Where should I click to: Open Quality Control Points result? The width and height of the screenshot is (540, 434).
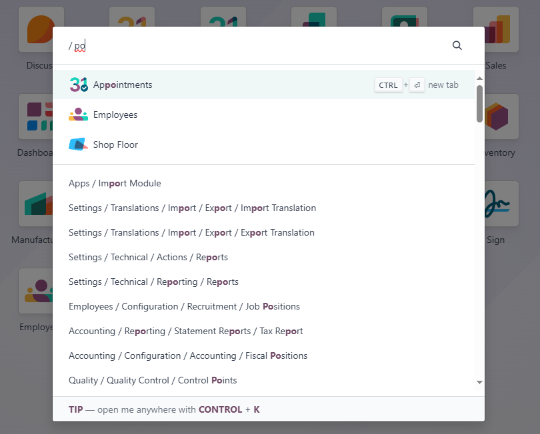(153, 380)
